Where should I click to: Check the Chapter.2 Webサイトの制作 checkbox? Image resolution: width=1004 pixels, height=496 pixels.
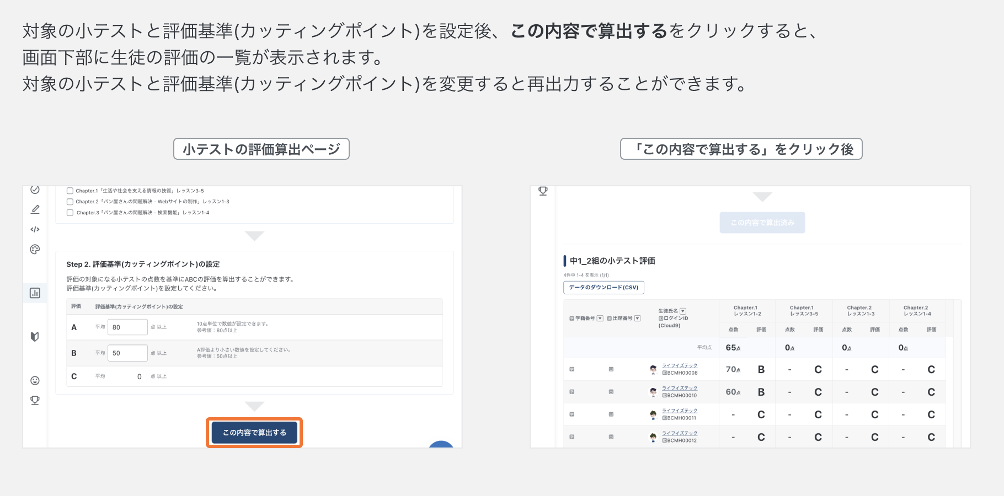pos(70,202)
